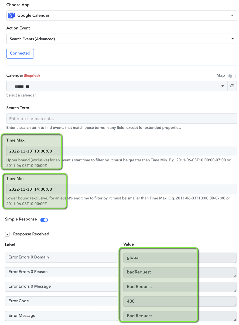Click the Time Max field
Viewport: 239px width, 325px height.
122,151
